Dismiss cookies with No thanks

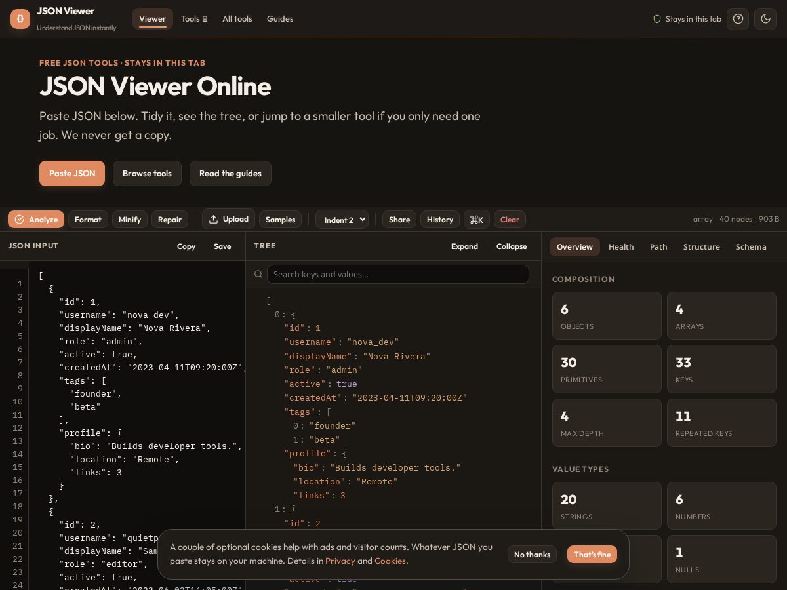tap(532, 555)
